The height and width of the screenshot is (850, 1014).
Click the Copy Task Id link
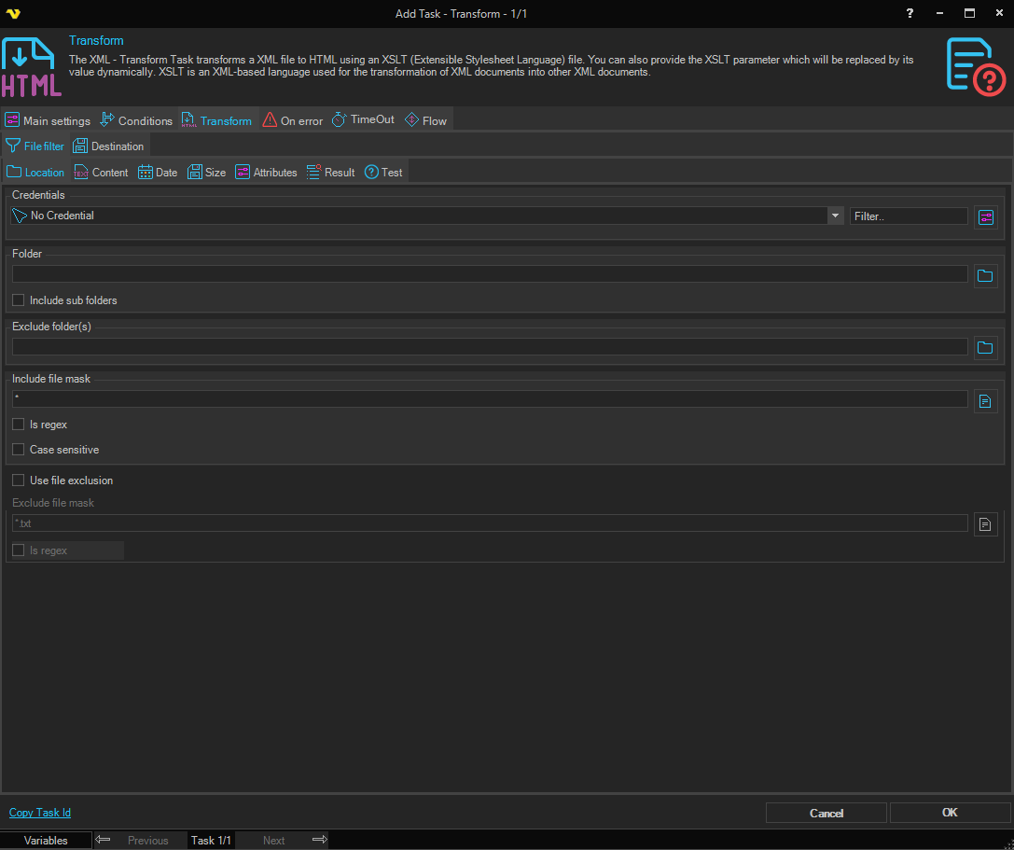40,813
